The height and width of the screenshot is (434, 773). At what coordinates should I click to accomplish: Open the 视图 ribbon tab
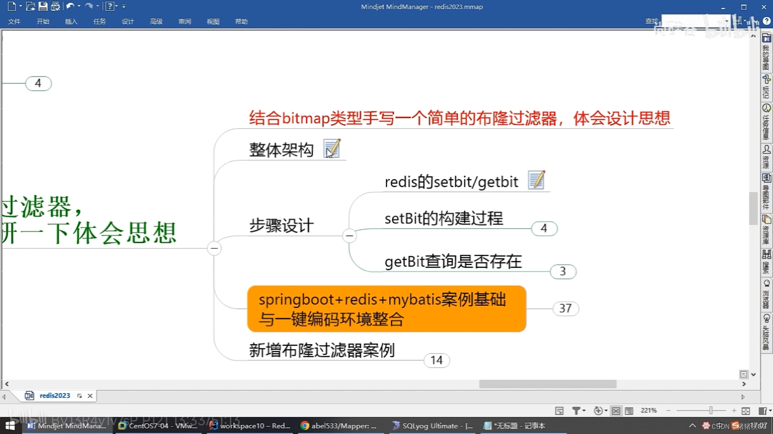click(x=213, y=21)
